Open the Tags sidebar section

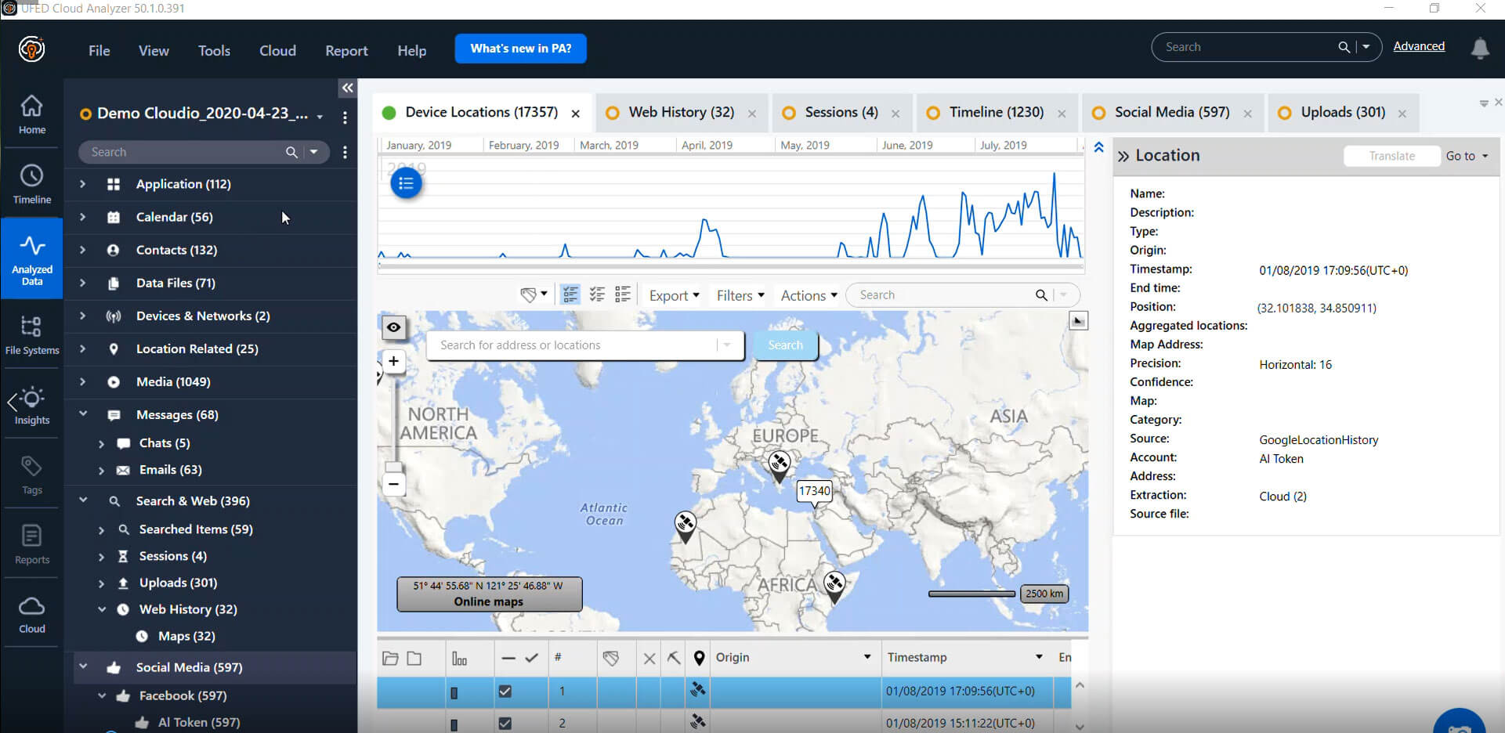point(31,475)
